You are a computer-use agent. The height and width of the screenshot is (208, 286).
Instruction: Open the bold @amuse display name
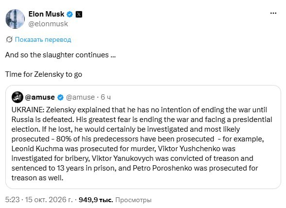[40, 97]
